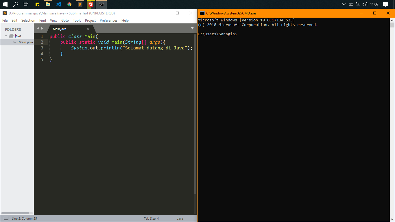Select the java folder name in the sidebar
This screenshot has width=395, height=222.
pos(18,36)
